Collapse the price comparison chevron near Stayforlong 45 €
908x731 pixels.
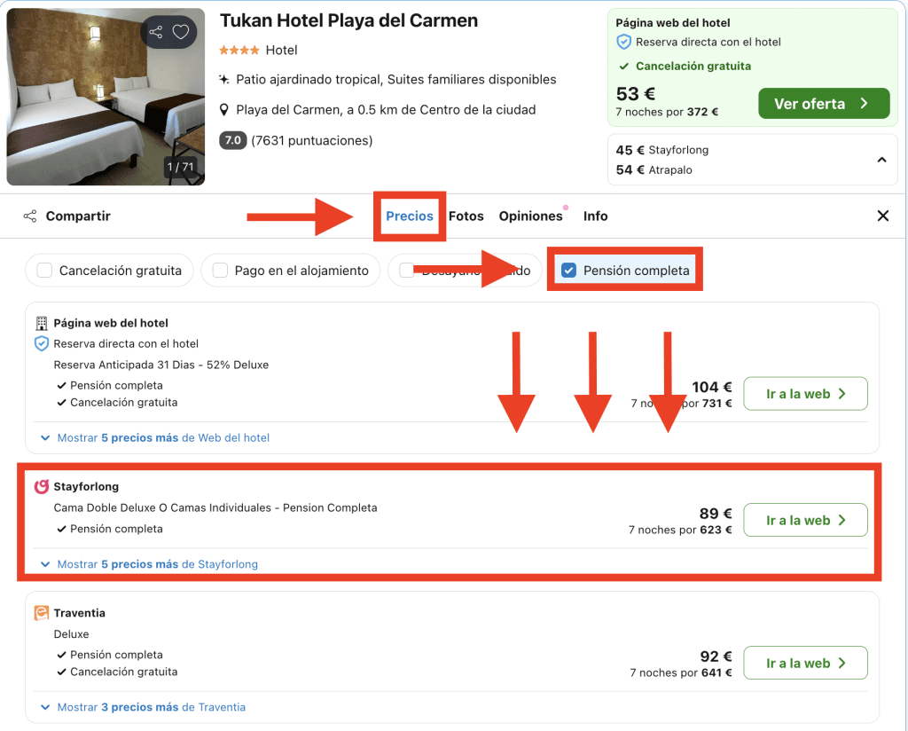pos(881,160)
